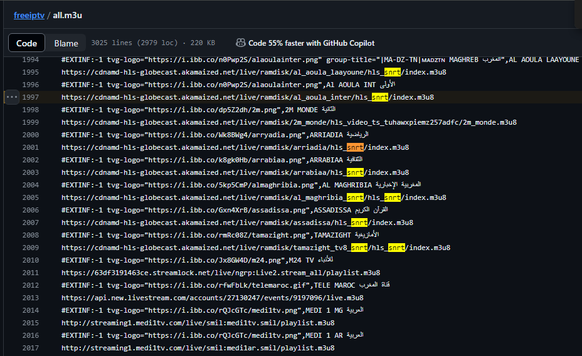Select line number 1995
Viewport: 582px width, 356px height.
tap(31, 72)
